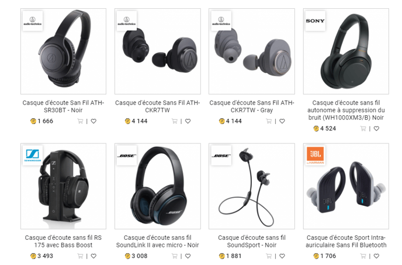Open the ATH-SR30BT Noir product image
402x265 pixels.
63,51
